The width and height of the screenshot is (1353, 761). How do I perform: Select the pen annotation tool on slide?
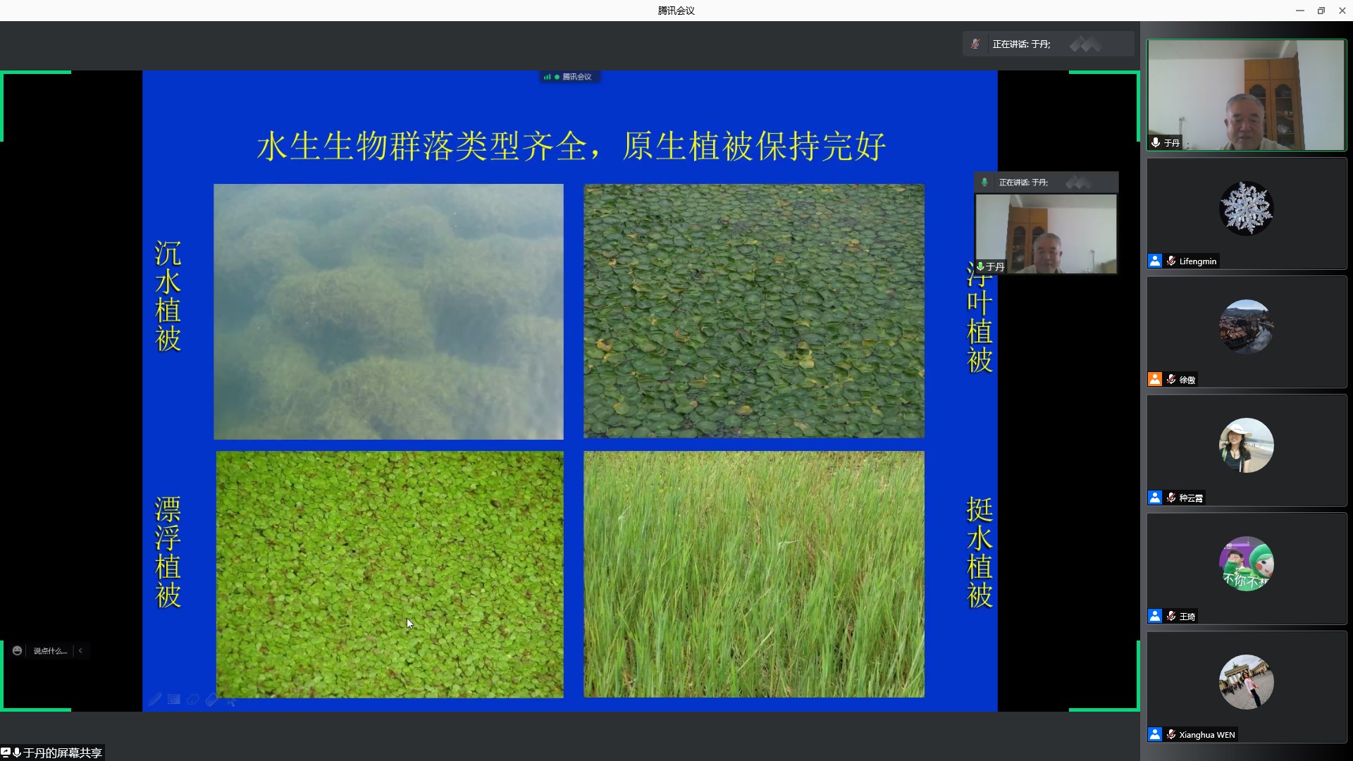pos(155,699)
